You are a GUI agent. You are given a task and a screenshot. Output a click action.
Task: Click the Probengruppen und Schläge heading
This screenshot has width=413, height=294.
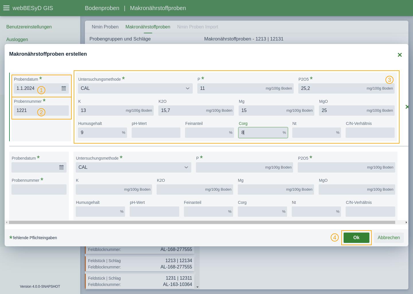pyautogui.click(x=120, y=39)
